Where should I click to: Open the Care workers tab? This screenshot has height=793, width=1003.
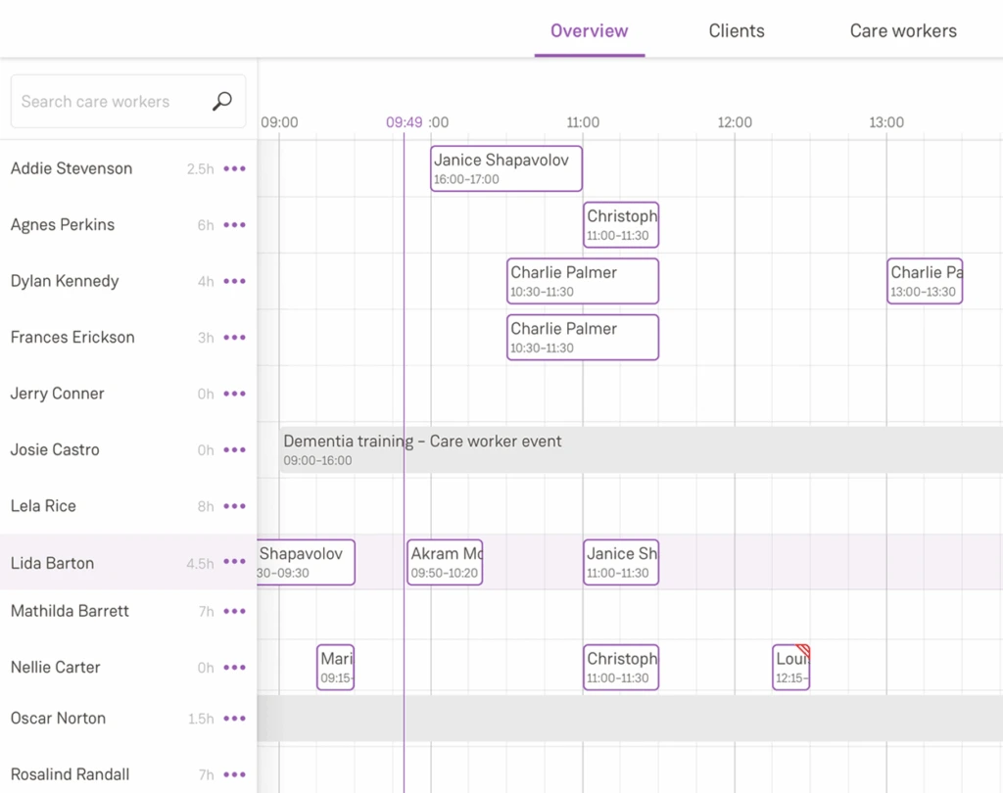pos(903,31)
